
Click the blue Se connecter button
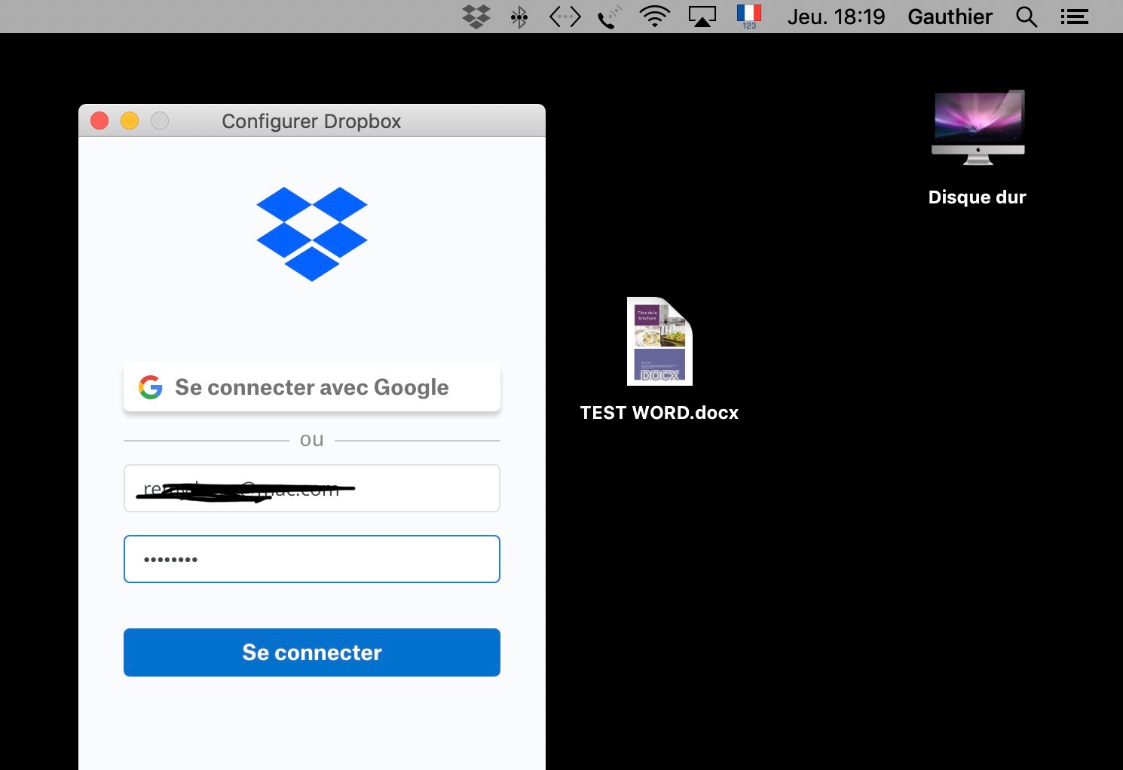tap(312, 652)
